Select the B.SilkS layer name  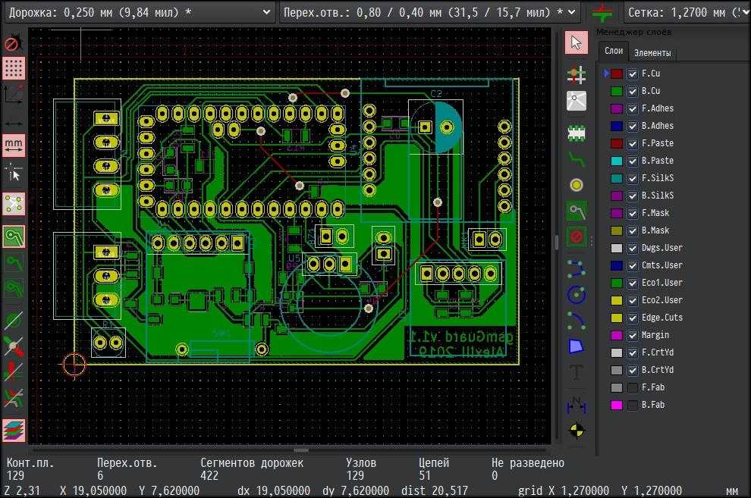coord(657,196)
